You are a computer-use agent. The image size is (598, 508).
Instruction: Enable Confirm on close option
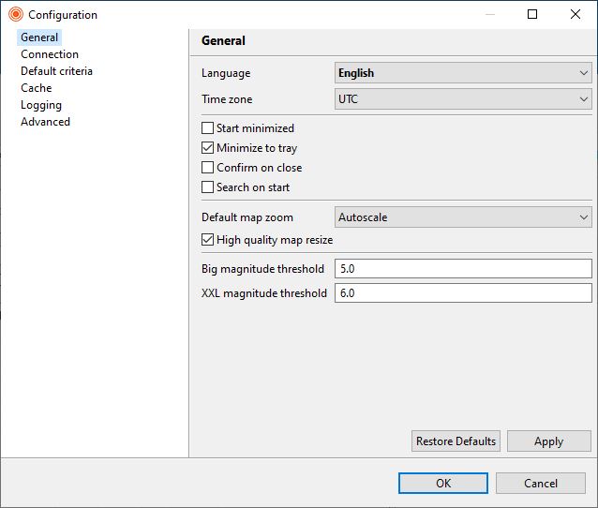[x=207, y=168]
